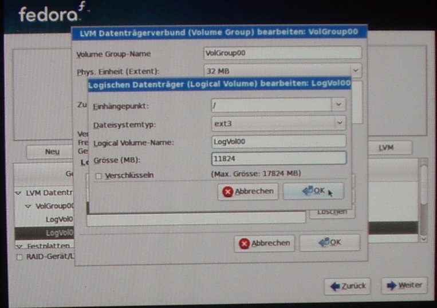
Task: Click the Grösse (MB) input field
Action: pos(278,158)
